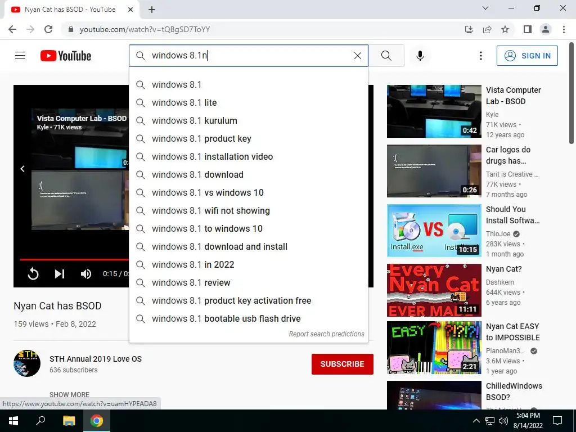Clear the search box text
576x432 pixels.
coord(357,56)
